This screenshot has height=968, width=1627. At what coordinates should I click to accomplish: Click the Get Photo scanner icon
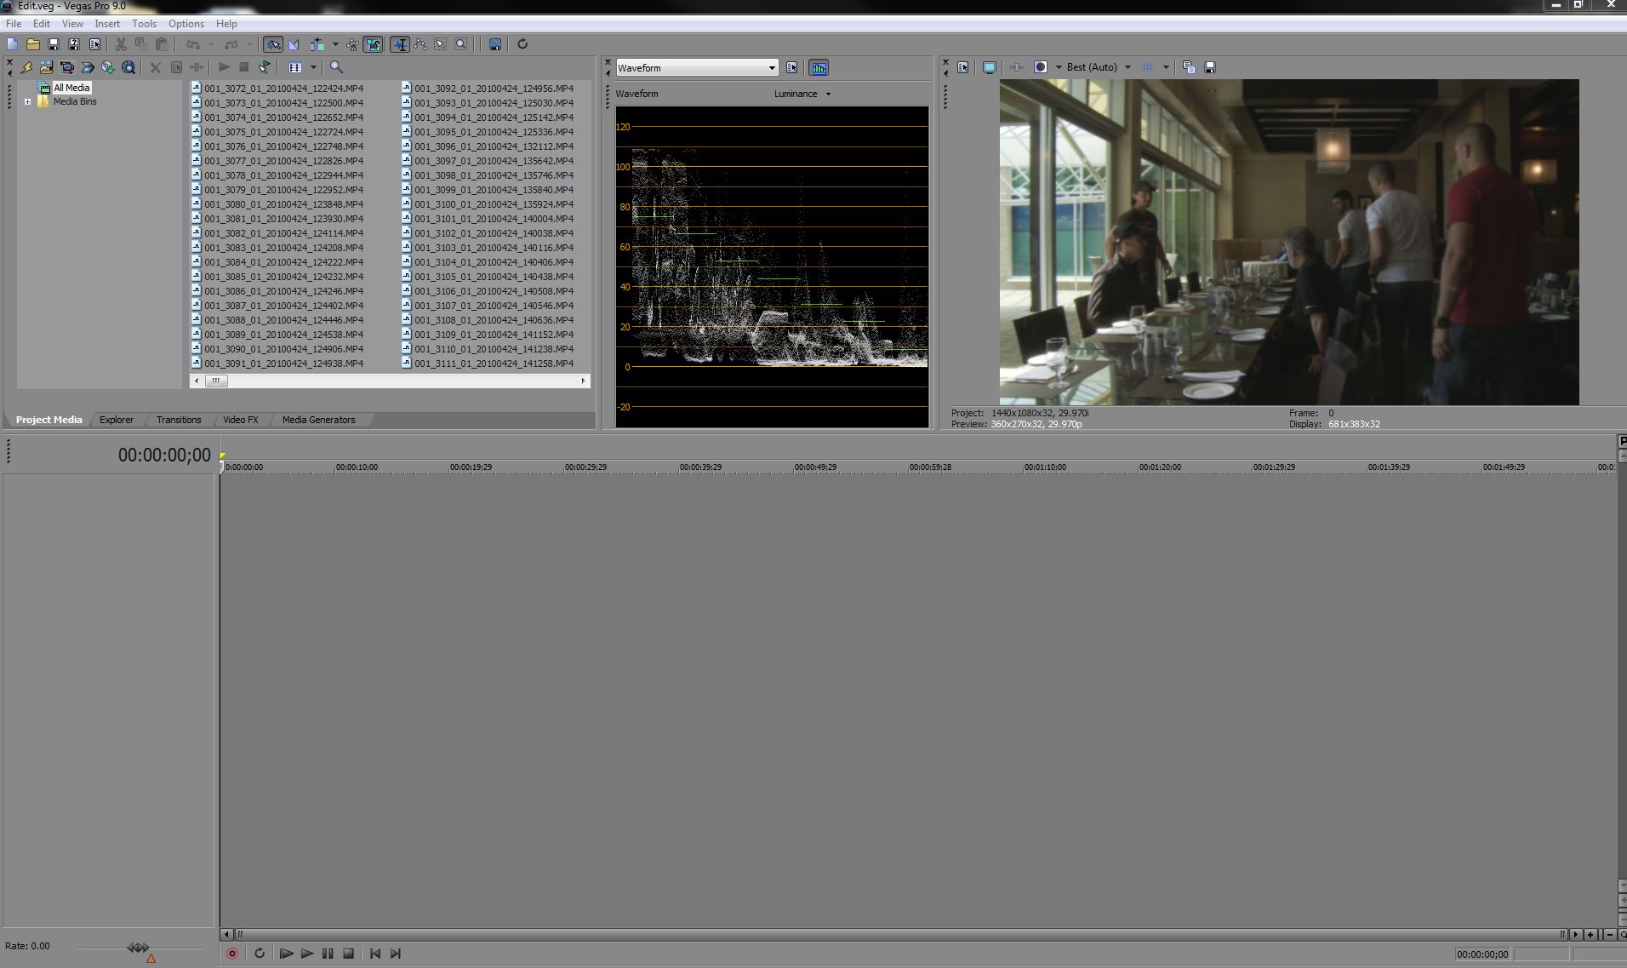pyautogui.click(x=87, y=67)
